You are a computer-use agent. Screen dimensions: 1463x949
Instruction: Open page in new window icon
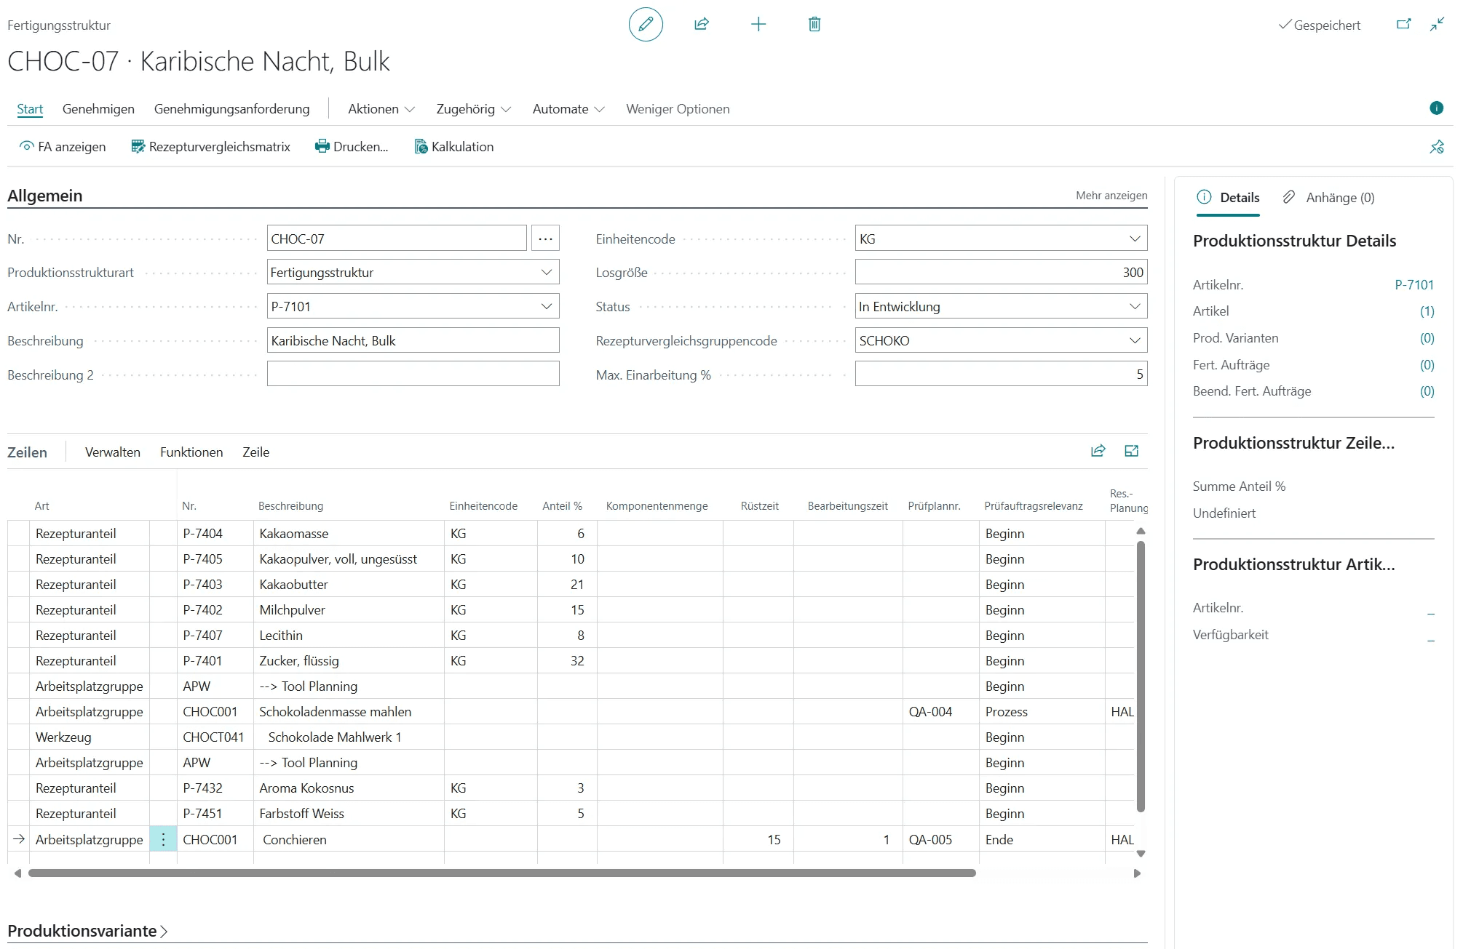(x=1404, y=25)
